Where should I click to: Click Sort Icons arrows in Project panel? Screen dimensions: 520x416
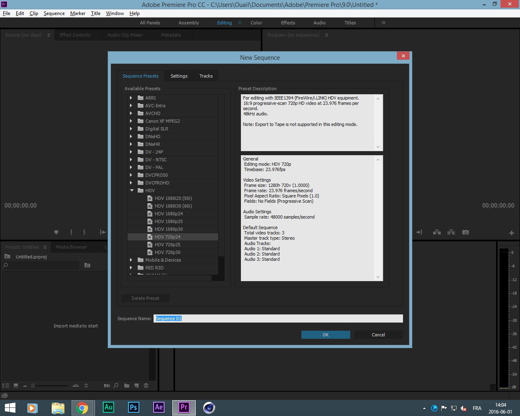pos(86,386)
